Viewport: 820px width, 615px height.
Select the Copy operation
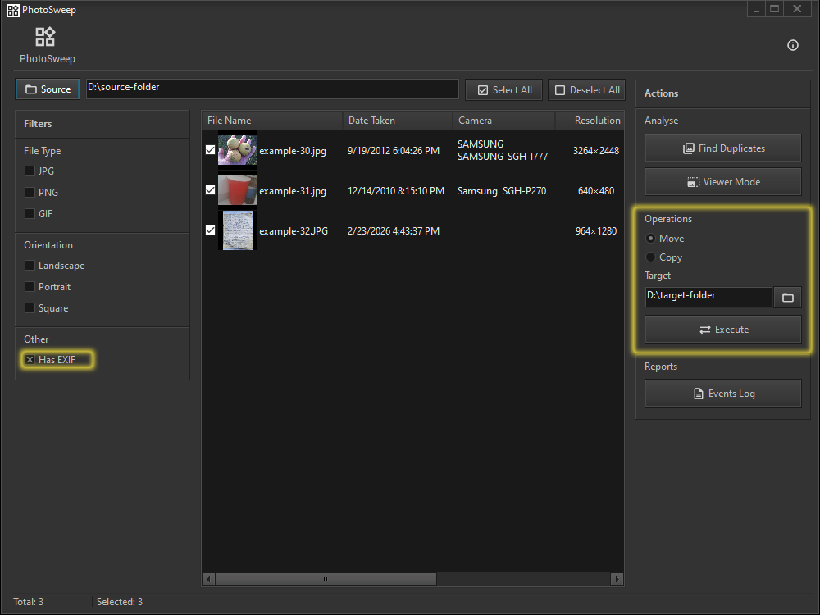click(652, 257)
